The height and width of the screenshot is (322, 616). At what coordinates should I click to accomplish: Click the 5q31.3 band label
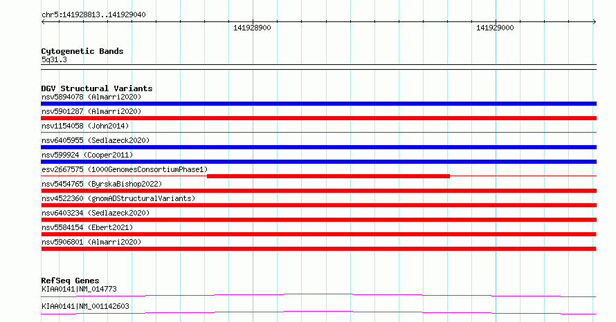pos(54,59)
